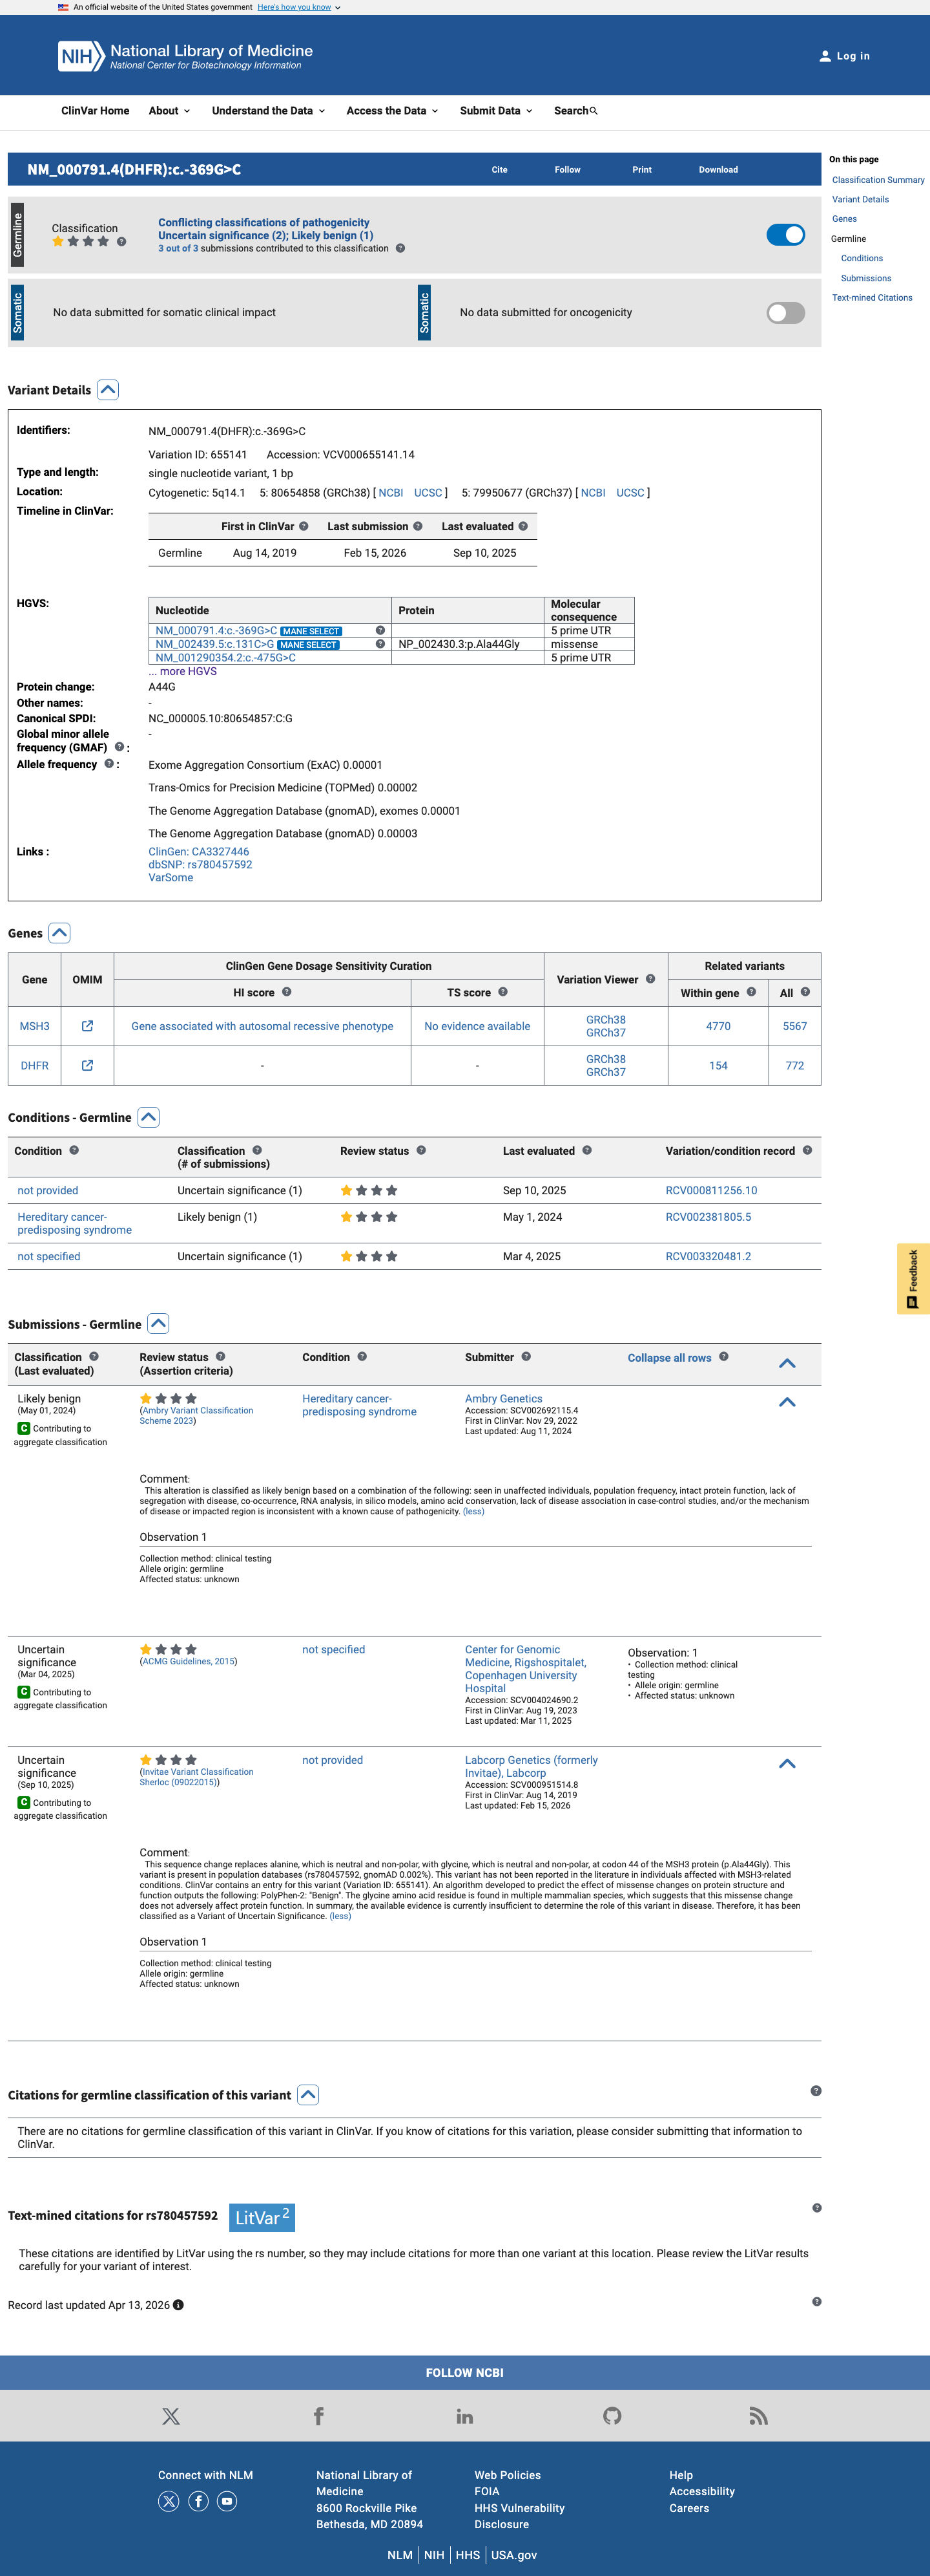
Task: Collapse the Submissions - Germline section
Action: (x=158, y=1324)
